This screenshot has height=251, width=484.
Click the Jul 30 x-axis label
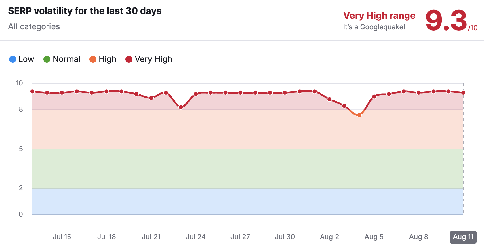(x=285, y=237)
